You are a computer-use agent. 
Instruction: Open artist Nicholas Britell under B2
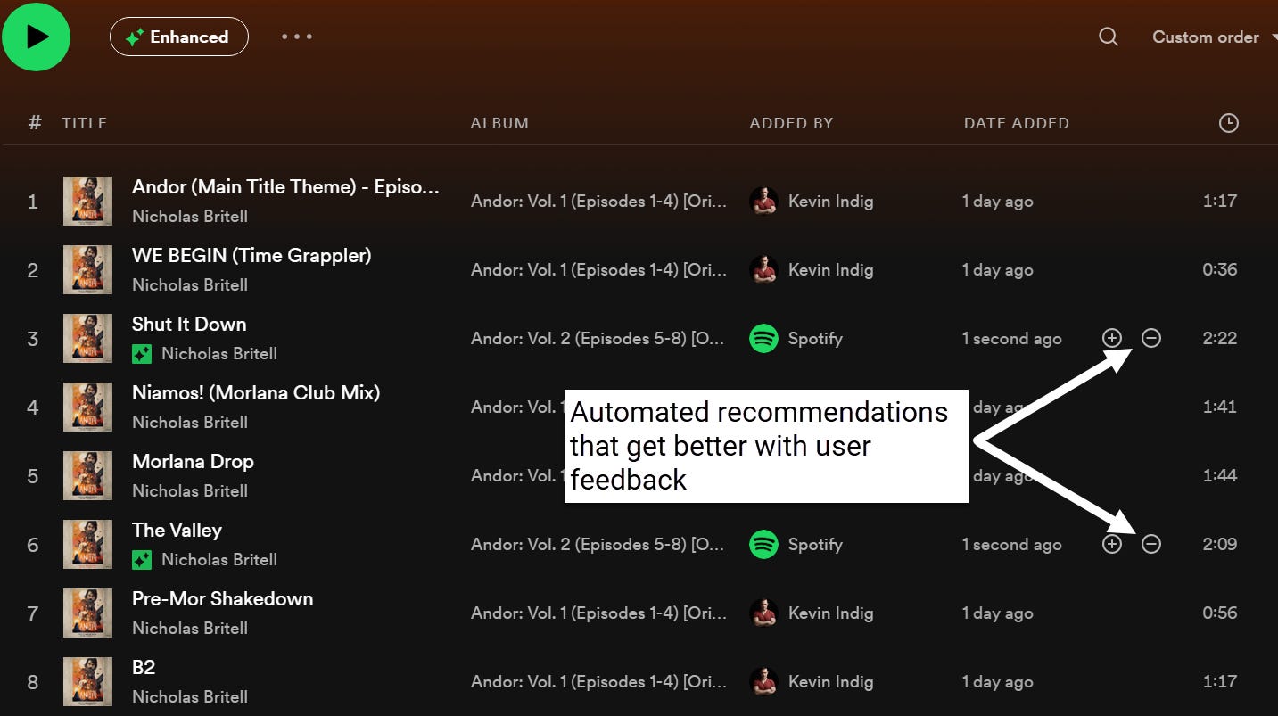point(190,697)
